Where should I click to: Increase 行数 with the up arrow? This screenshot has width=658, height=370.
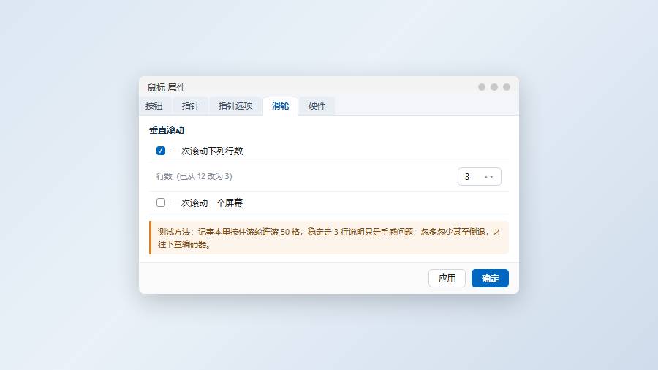(x=486, y=177)
